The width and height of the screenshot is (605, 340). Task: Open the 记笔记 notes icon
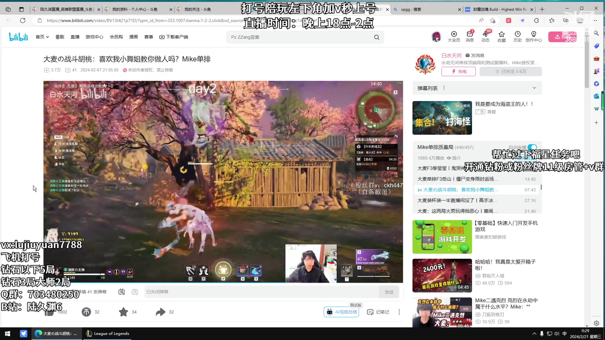click(x=378, y=312)
